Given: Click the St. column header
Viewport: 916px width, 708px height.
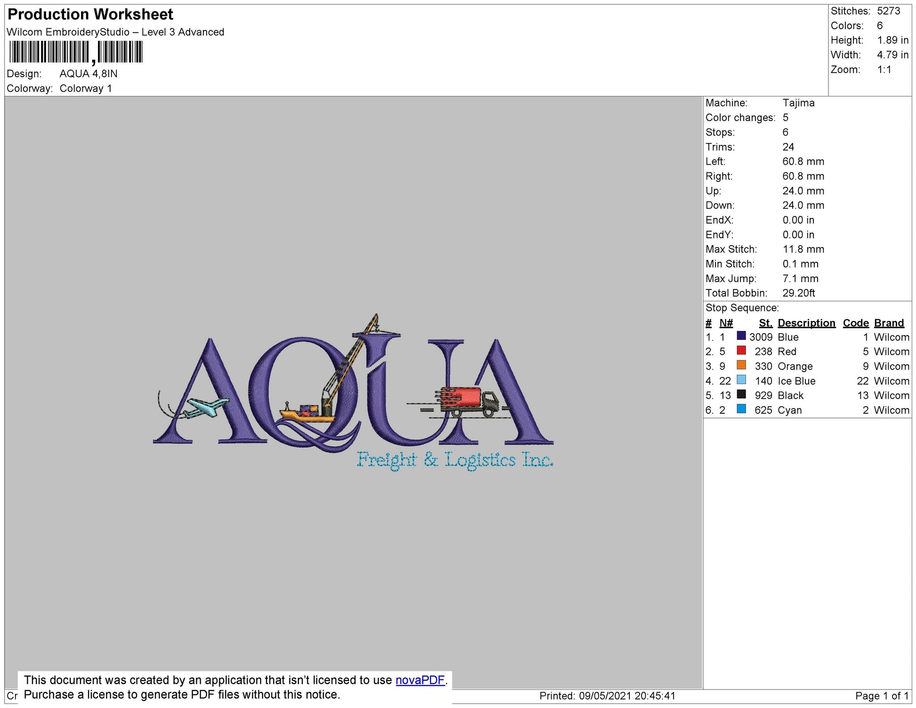Looking at the screenshot, I should [765, 323].
